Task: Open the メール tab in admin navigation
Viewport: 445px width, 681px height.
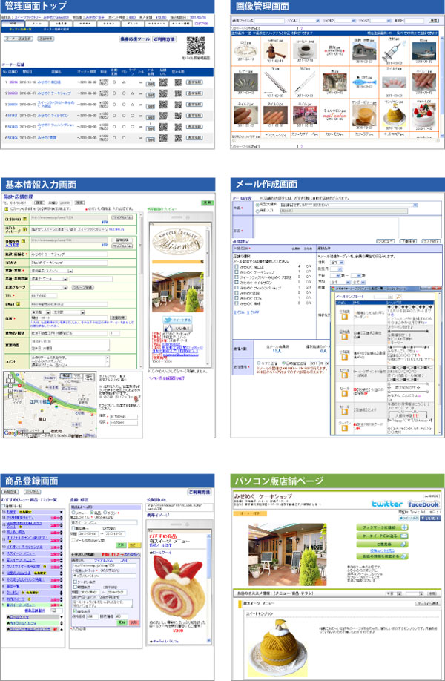Action: (36, 23)
